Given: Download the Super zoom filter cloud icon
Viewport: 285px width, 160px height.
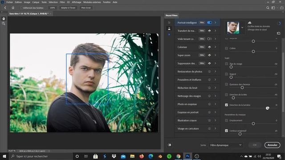Looking at the screenshot, I should click(209, 55).
